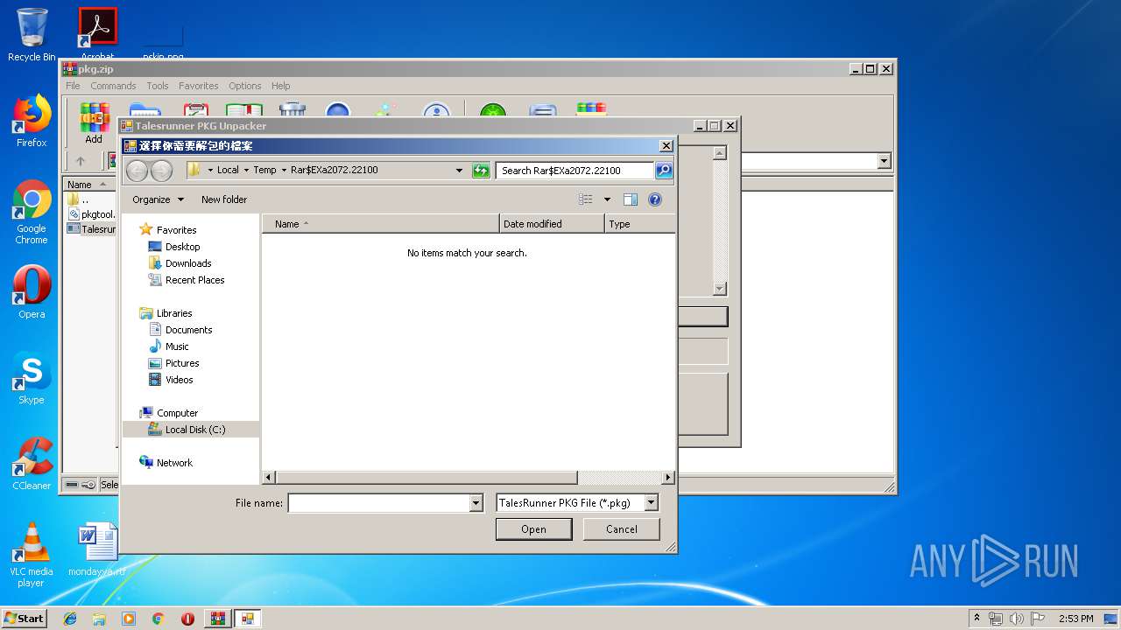Viewport: 1121px width, 630px height.
Task: Open the Organize dropdown menu
Action: coord(158,199)
